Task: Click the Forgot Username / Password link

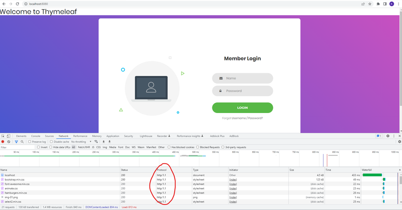Action: (x=243, y=118)
